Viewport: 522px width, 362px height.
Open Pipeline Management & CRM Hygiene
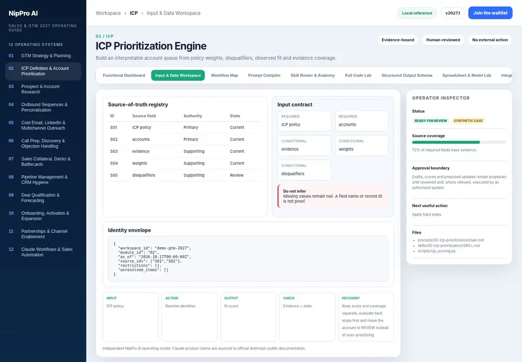click(x=43, y=179)
